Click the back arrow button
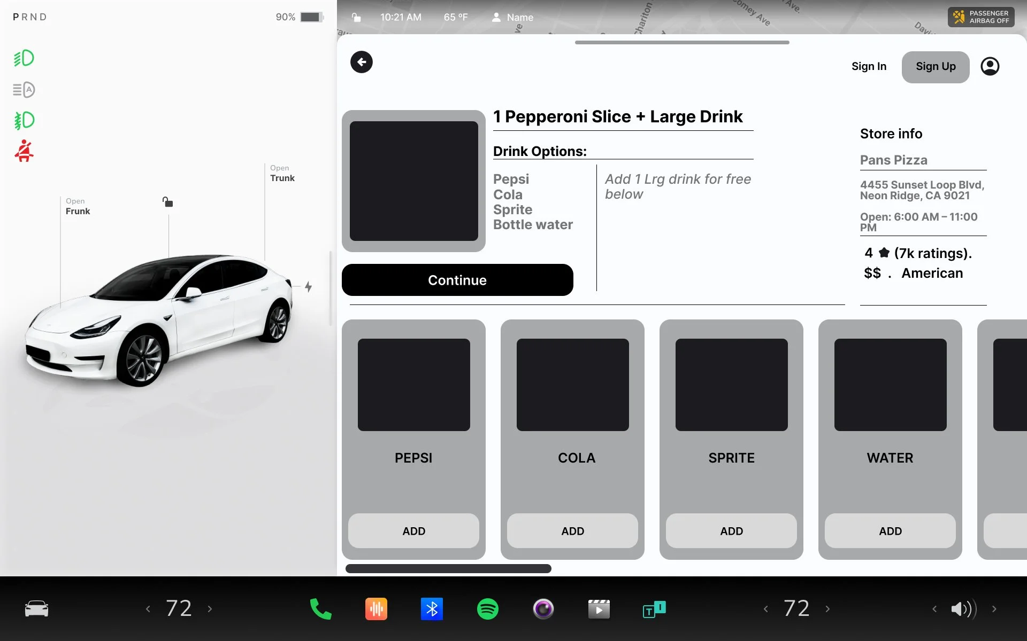The image size is (1027, 641). tap(362, 62)
